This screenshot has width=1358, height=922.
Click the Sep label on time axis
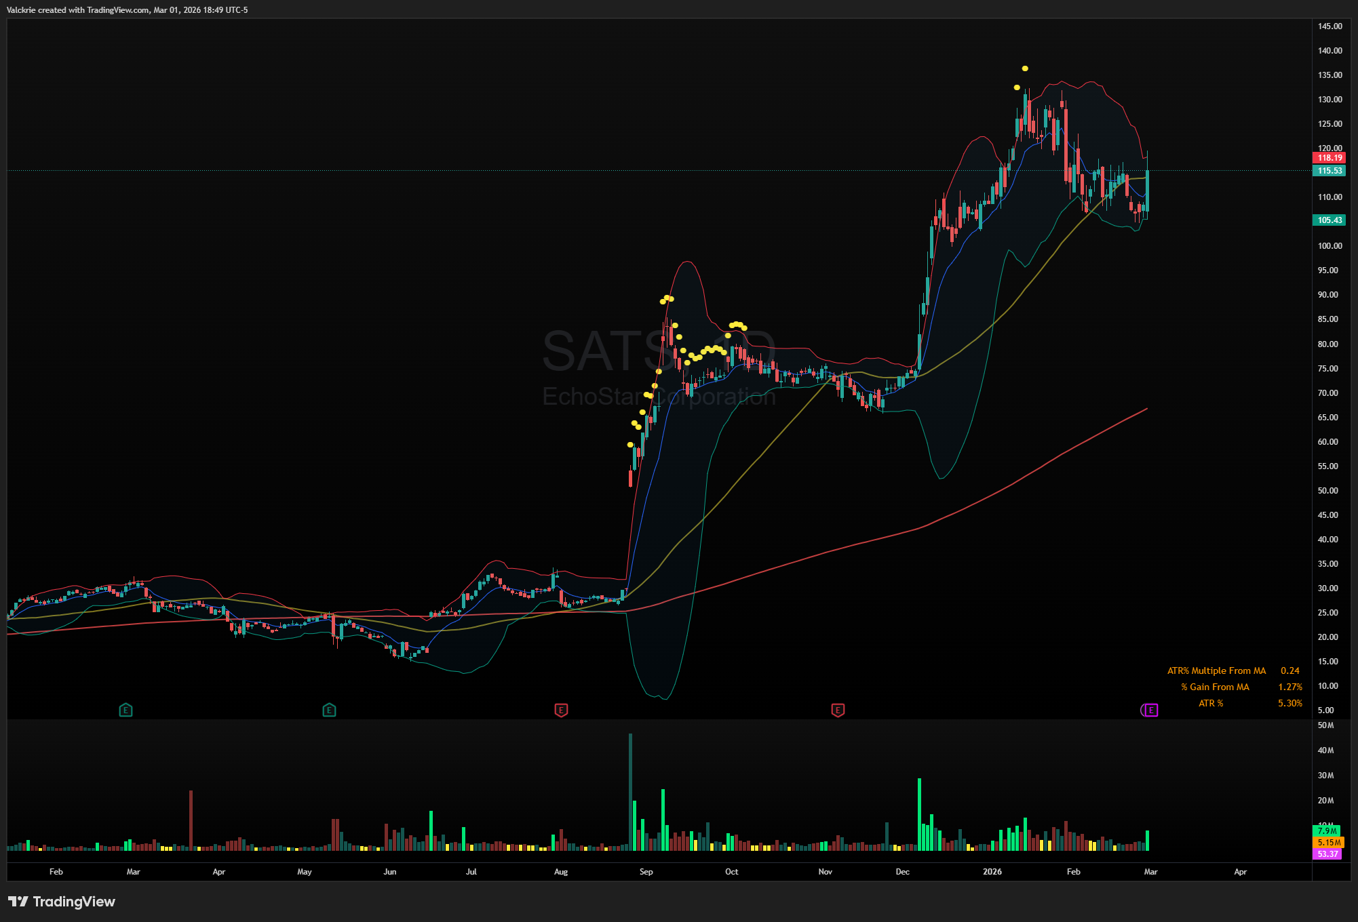click(646, 872)
